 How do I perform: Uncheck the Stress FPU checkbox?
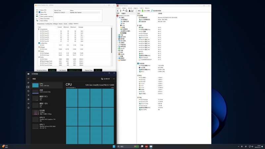[39, 12]
